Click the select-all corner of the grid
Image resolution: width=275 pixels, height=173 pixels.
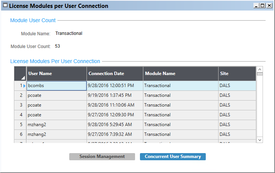coord(20,74)
